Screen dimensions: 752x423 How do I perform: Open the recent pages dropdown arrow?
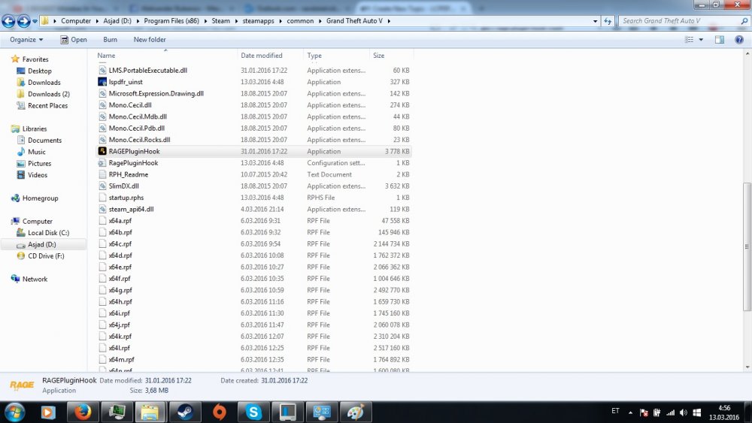pyautogui.click(x=35, y=21)
